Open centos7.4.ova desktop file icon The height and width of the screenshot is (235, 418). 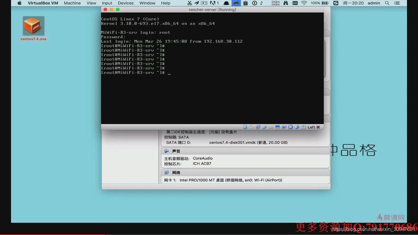tap(33, 28)
